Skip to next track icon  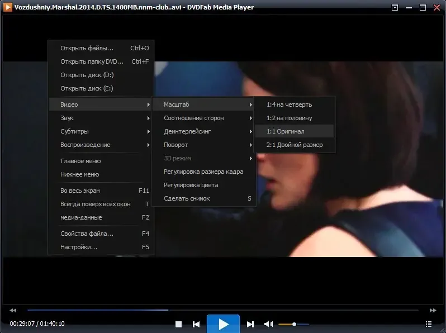click(x=250, y=324)
